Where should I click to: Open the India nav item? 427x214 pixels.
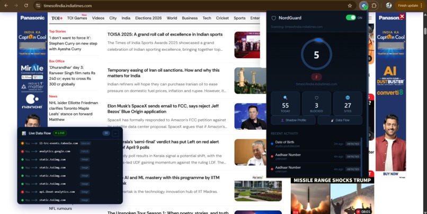coord(126,18)
